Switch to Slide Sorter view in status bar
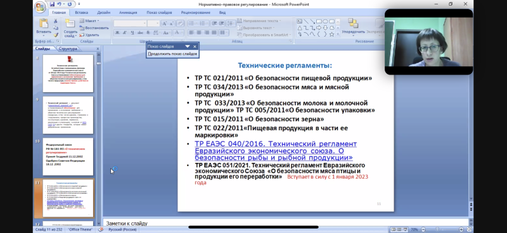 (x=399, y=229)
